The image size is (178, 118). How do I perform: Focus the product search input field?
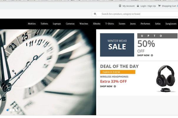point(135,14)
